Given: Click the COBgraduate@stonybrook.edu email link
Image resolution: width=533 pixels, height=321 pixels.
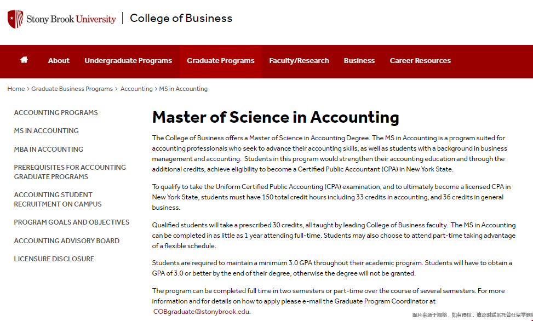Looking at the screenshot, I should pyautogui.click(x=201, y=312).
